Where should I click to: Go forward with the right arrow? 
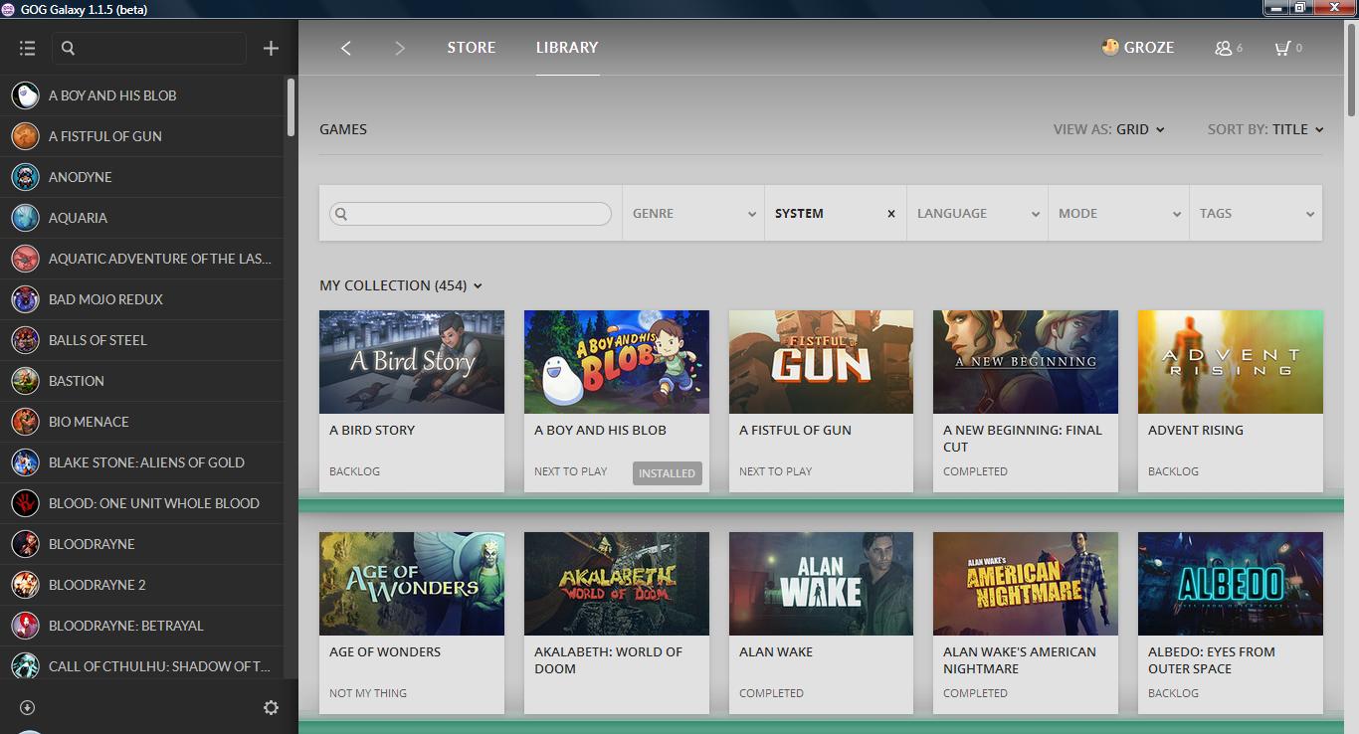[400, 48]
